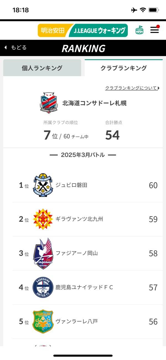Tap the Kagoshima United FC emblem
This screenshot has height=360, width=166.
(x=43, y=287)
